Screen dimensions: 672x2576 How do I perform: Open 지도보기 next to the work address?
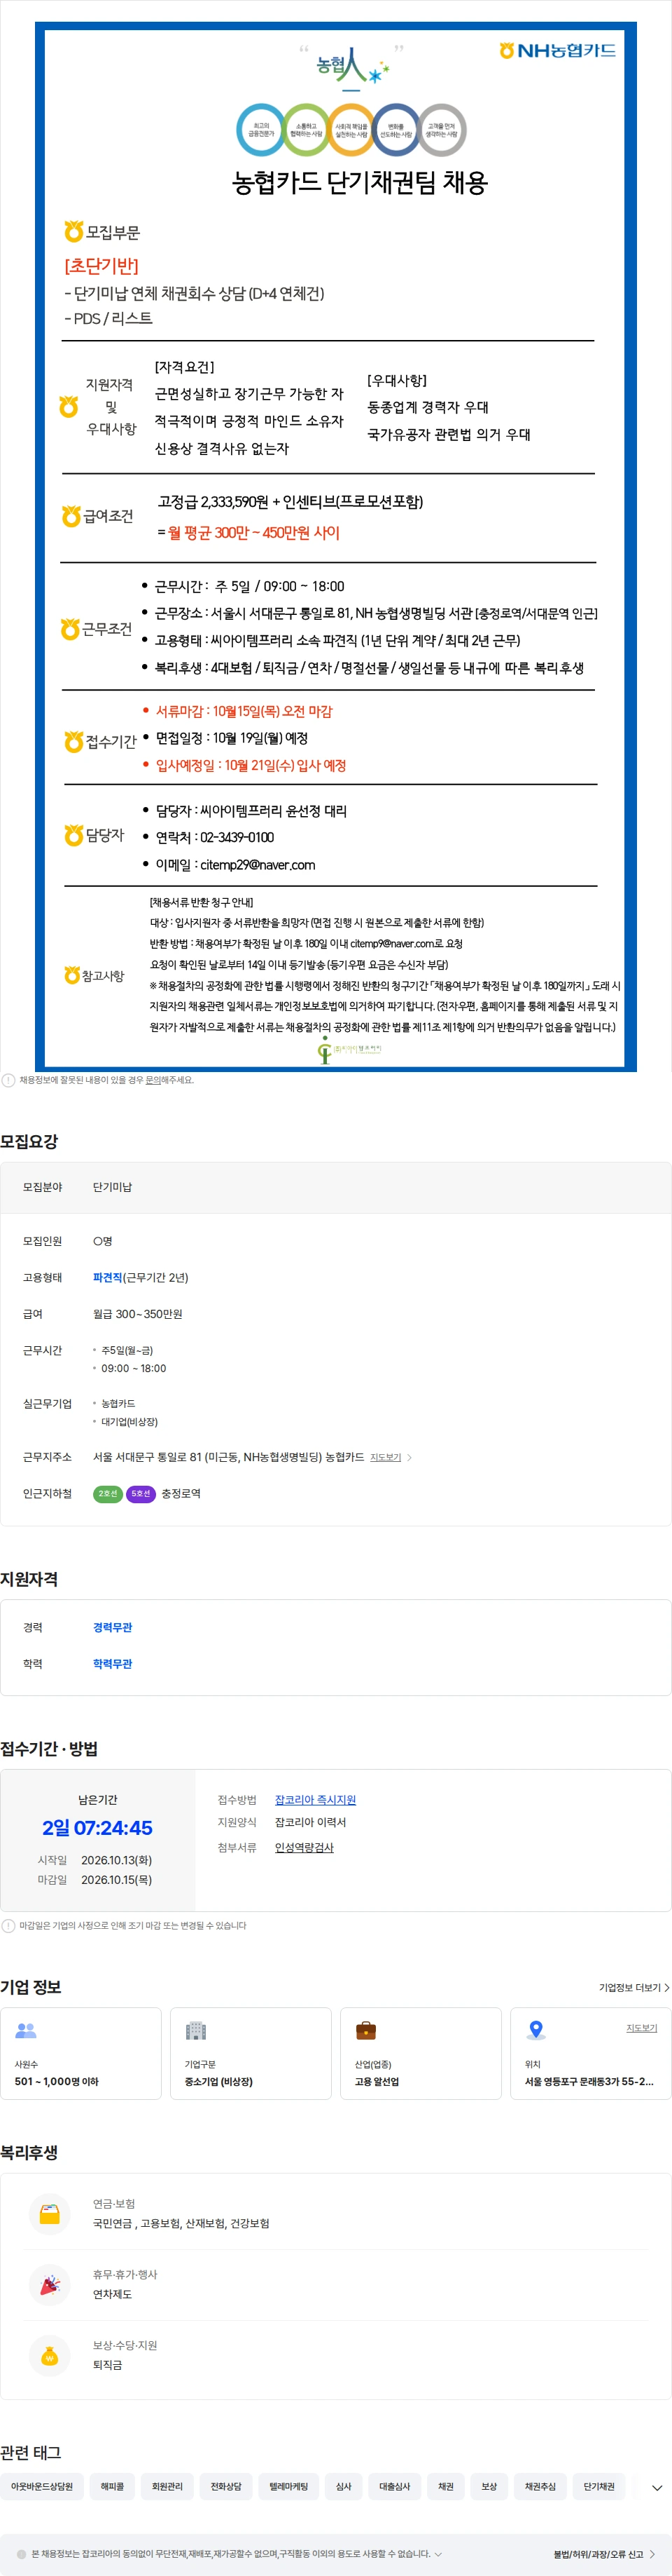pyautogui.click(x=386, y=1457)
